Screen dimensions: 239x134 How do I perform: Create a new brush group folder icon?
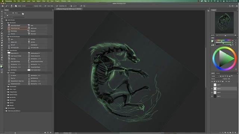click(45, 133)
